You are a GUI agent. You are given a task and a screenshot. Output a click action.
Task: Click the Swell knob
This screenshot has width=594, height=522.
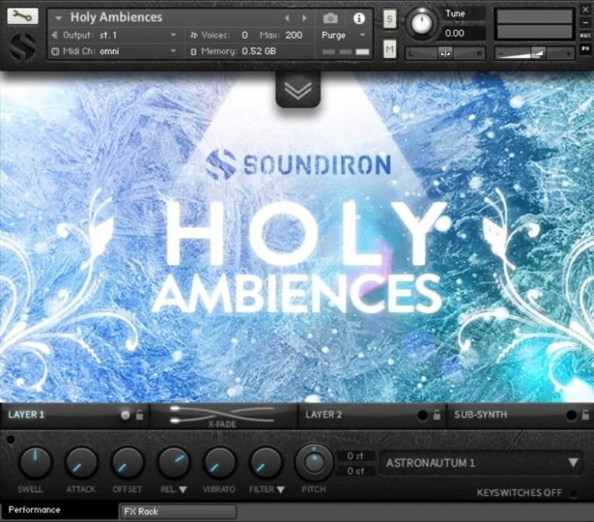[35, 462]
